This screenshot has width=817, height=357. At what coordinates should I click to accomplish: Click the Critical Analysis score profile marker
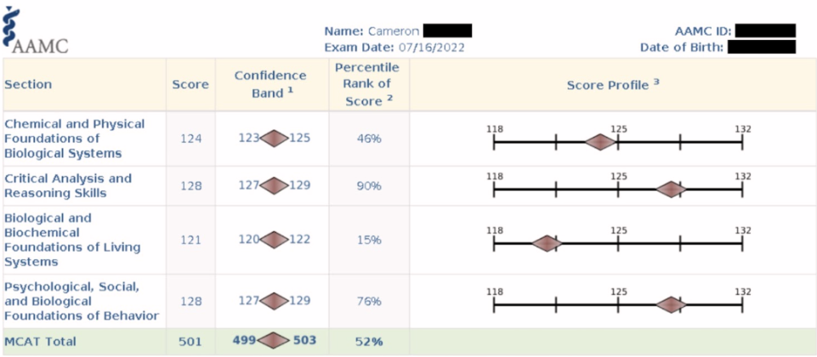point(671,189)
